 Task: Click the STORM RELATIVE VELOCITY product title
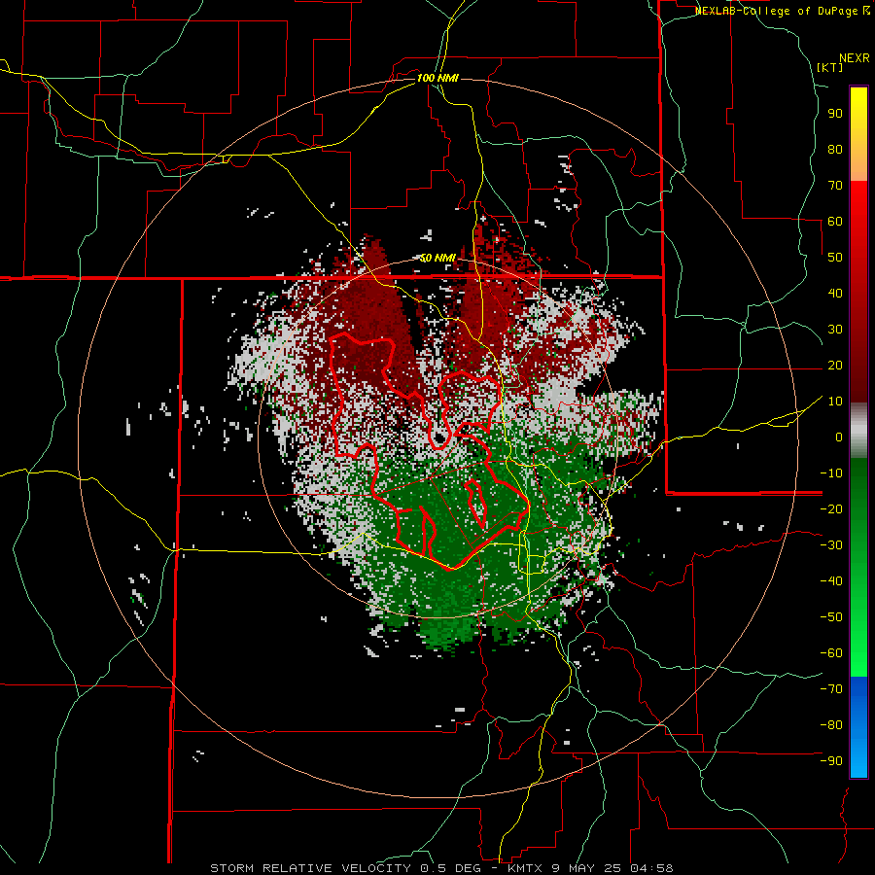click(x=310, y=868)
